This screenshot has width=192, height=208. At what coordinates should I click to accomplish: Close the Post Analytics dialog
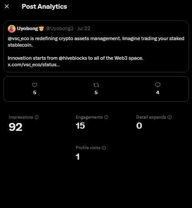click(x=7, y=7)
